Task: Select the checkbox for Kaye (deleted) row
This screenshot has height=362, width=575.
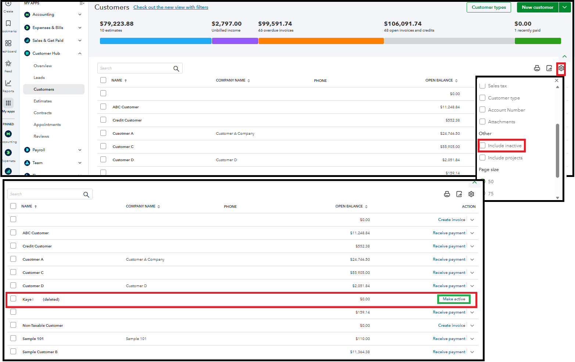Action: click(x=13, y=299)
